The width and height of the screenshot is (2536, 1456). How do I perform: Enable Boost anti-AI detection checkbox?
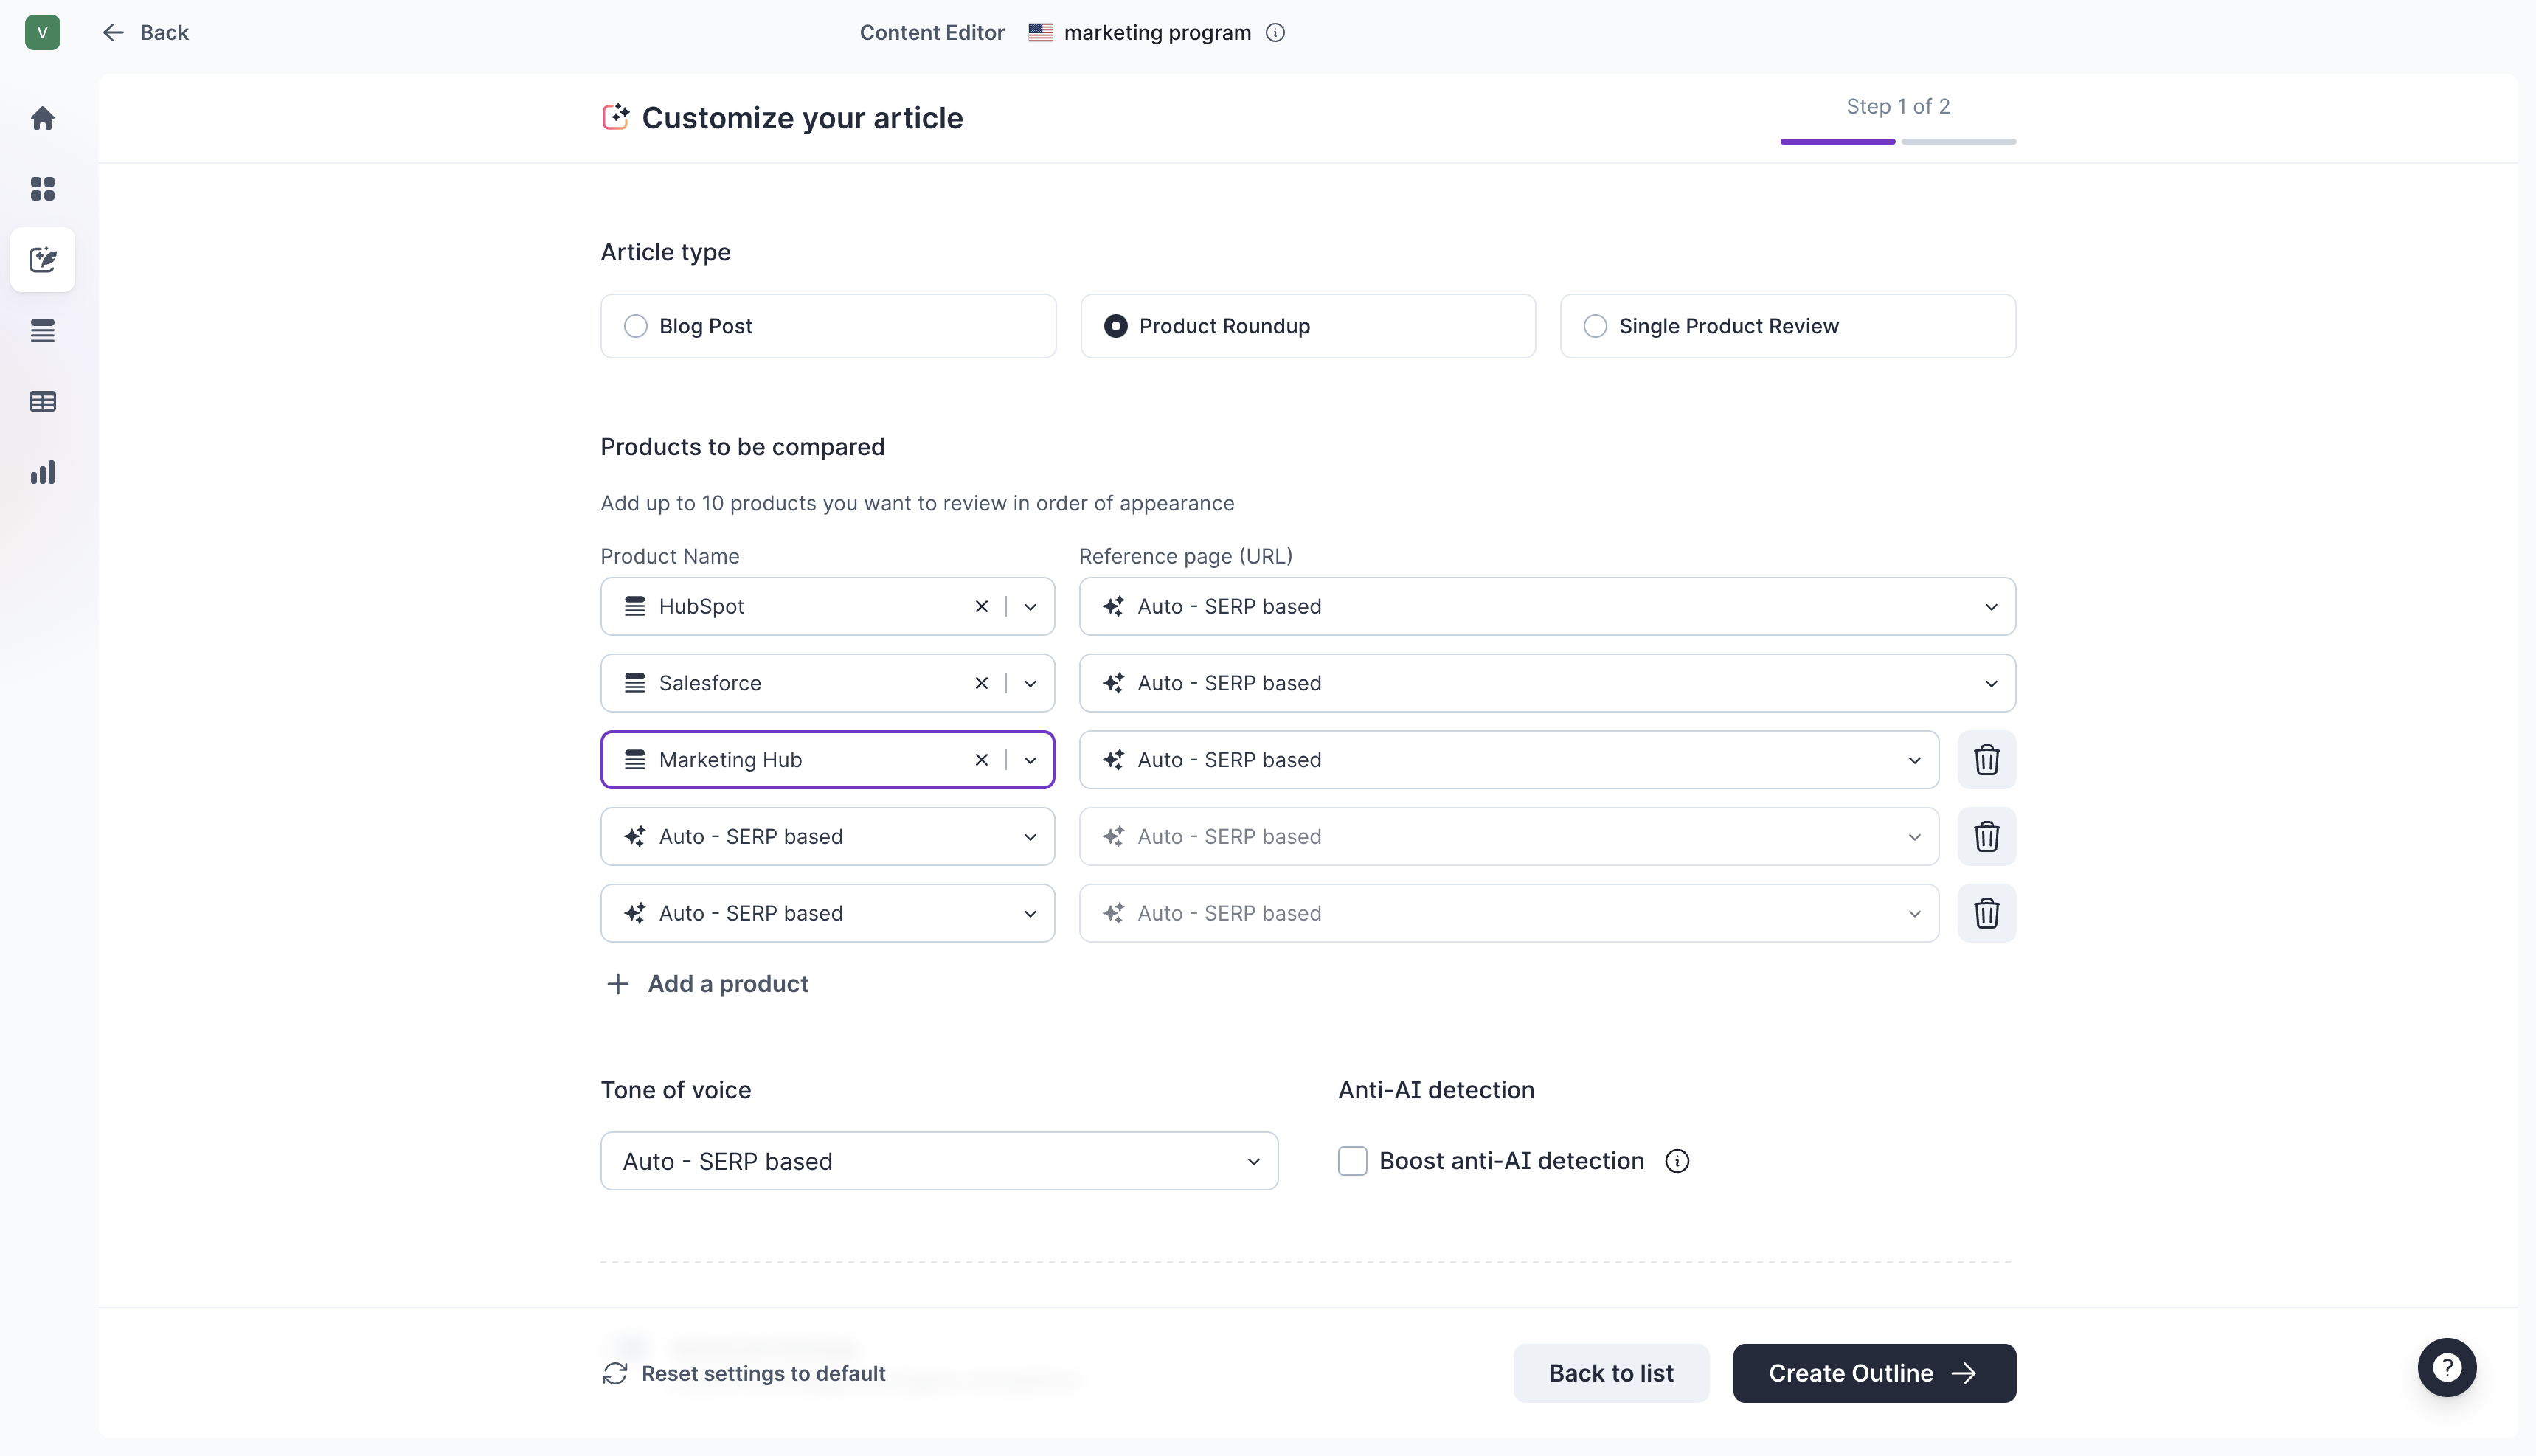(1352, 1161)
